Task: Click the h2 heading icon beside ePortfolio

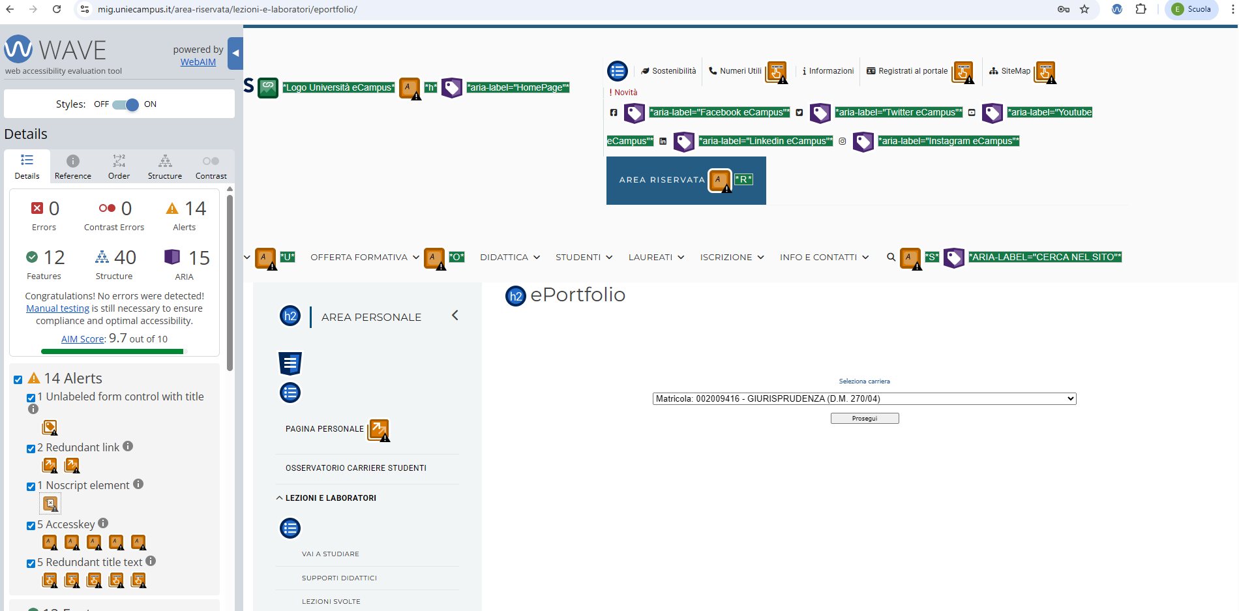Action: [515, 296]
